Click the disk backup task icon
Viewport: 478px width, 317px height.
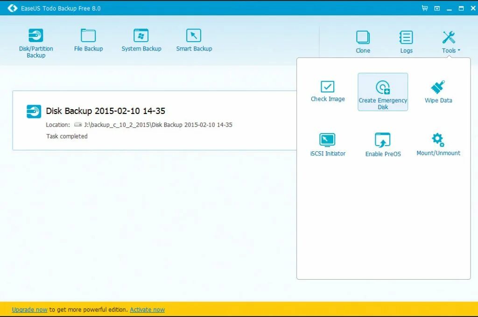click(34, 112)
